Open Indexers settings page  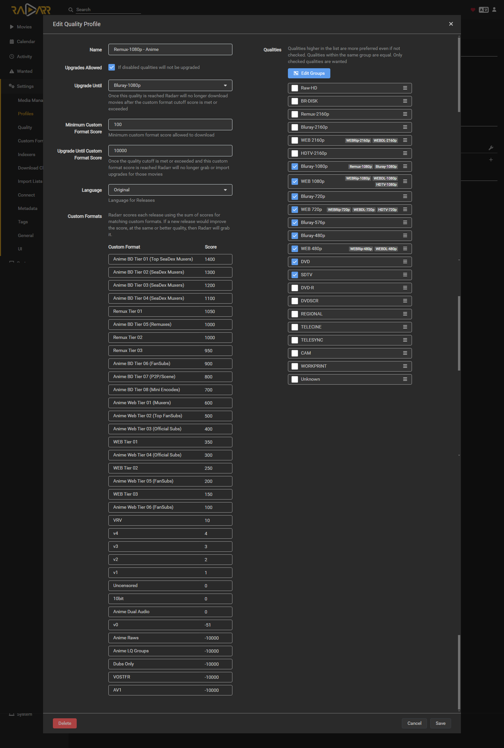[26, 154]
